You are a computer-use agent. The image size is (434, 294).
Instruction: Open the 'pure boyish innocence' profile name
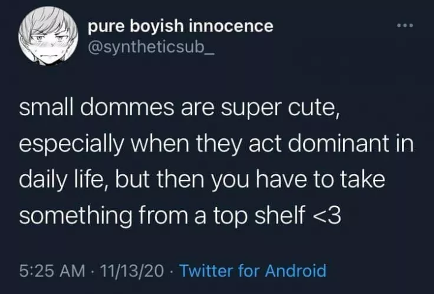point(180,26)
